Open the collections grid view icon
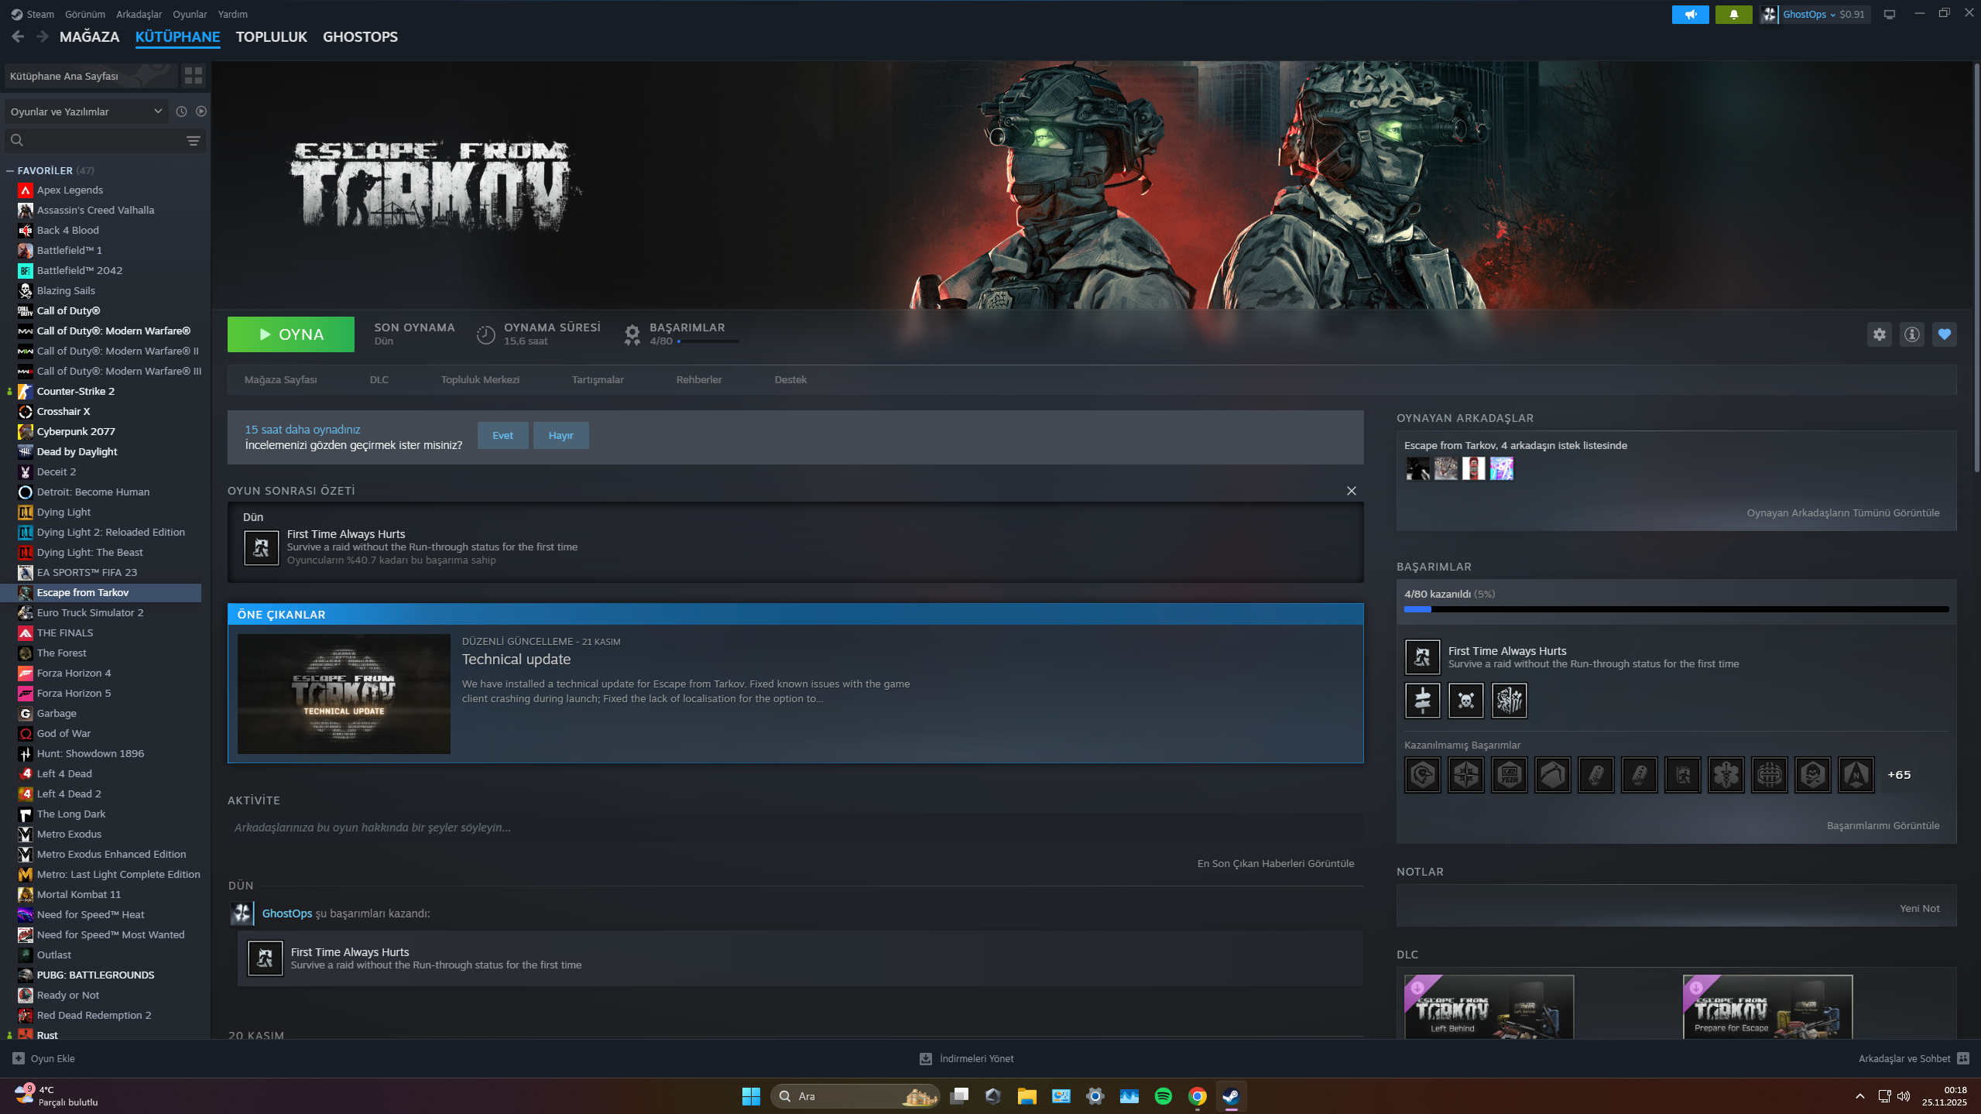Screen dimensions: 1981x1114 tap(193, 75)
